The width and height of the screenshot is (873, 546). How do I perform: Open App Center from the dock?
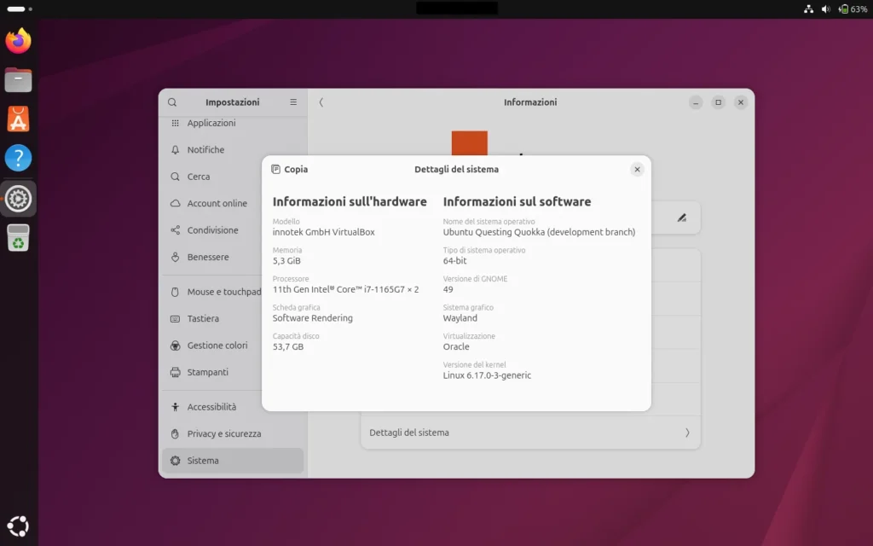point(18,119)
